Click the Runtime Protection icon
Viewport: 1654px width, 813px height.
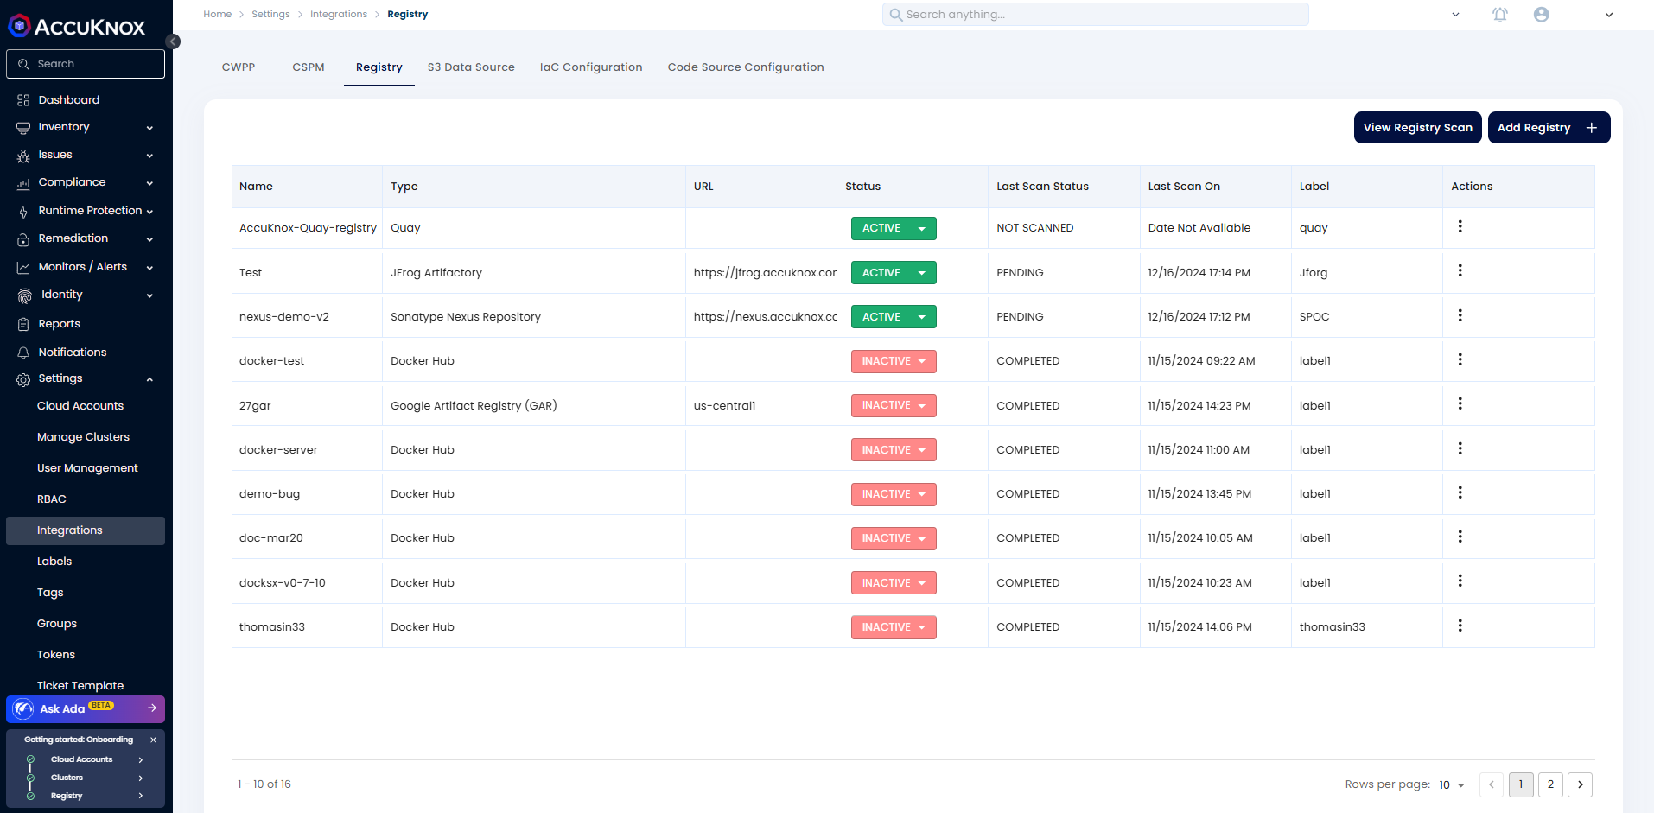[23, 212]
